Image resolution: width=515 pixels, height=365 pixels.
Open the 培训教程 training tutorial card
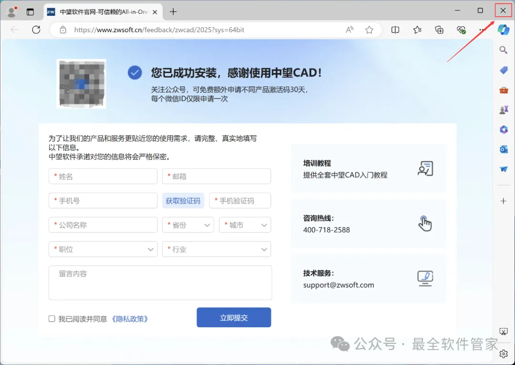click(x=369, y=168)
